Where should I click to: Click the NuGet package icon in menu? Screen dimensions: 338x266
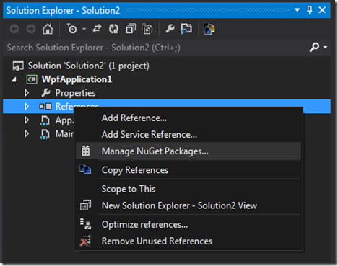tap(85, 151)
